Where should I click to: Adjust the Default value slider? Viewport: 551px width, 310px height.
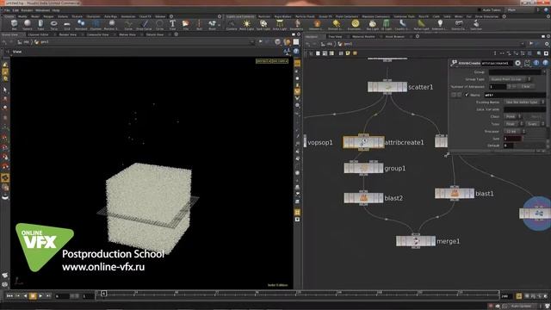(x=530, y=146)
